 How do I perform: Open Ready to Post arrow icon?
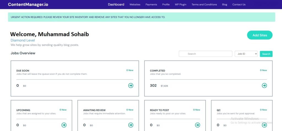click(x=197, y=125)
